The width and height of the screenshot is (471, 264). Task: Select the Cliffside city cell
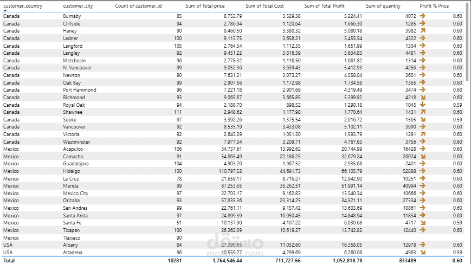pos(72,23)
